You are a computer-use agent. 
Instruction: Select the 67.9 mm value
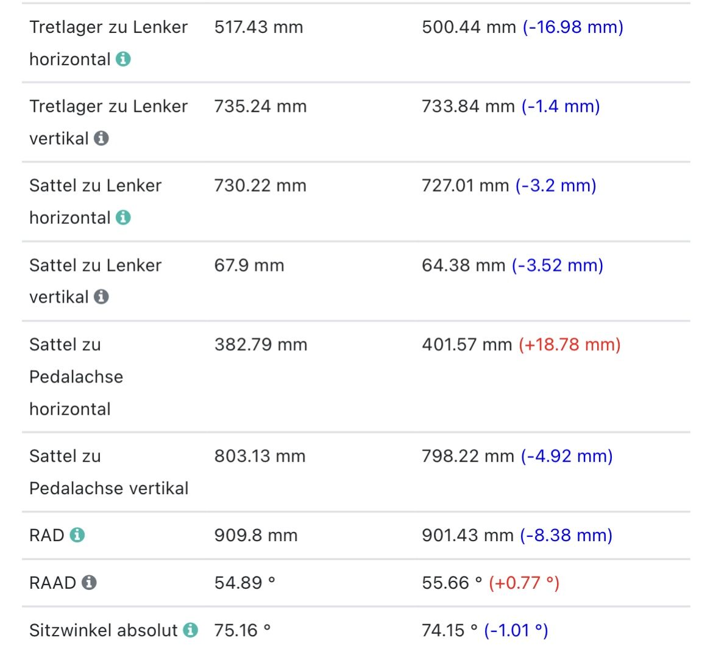click(249, 265)
